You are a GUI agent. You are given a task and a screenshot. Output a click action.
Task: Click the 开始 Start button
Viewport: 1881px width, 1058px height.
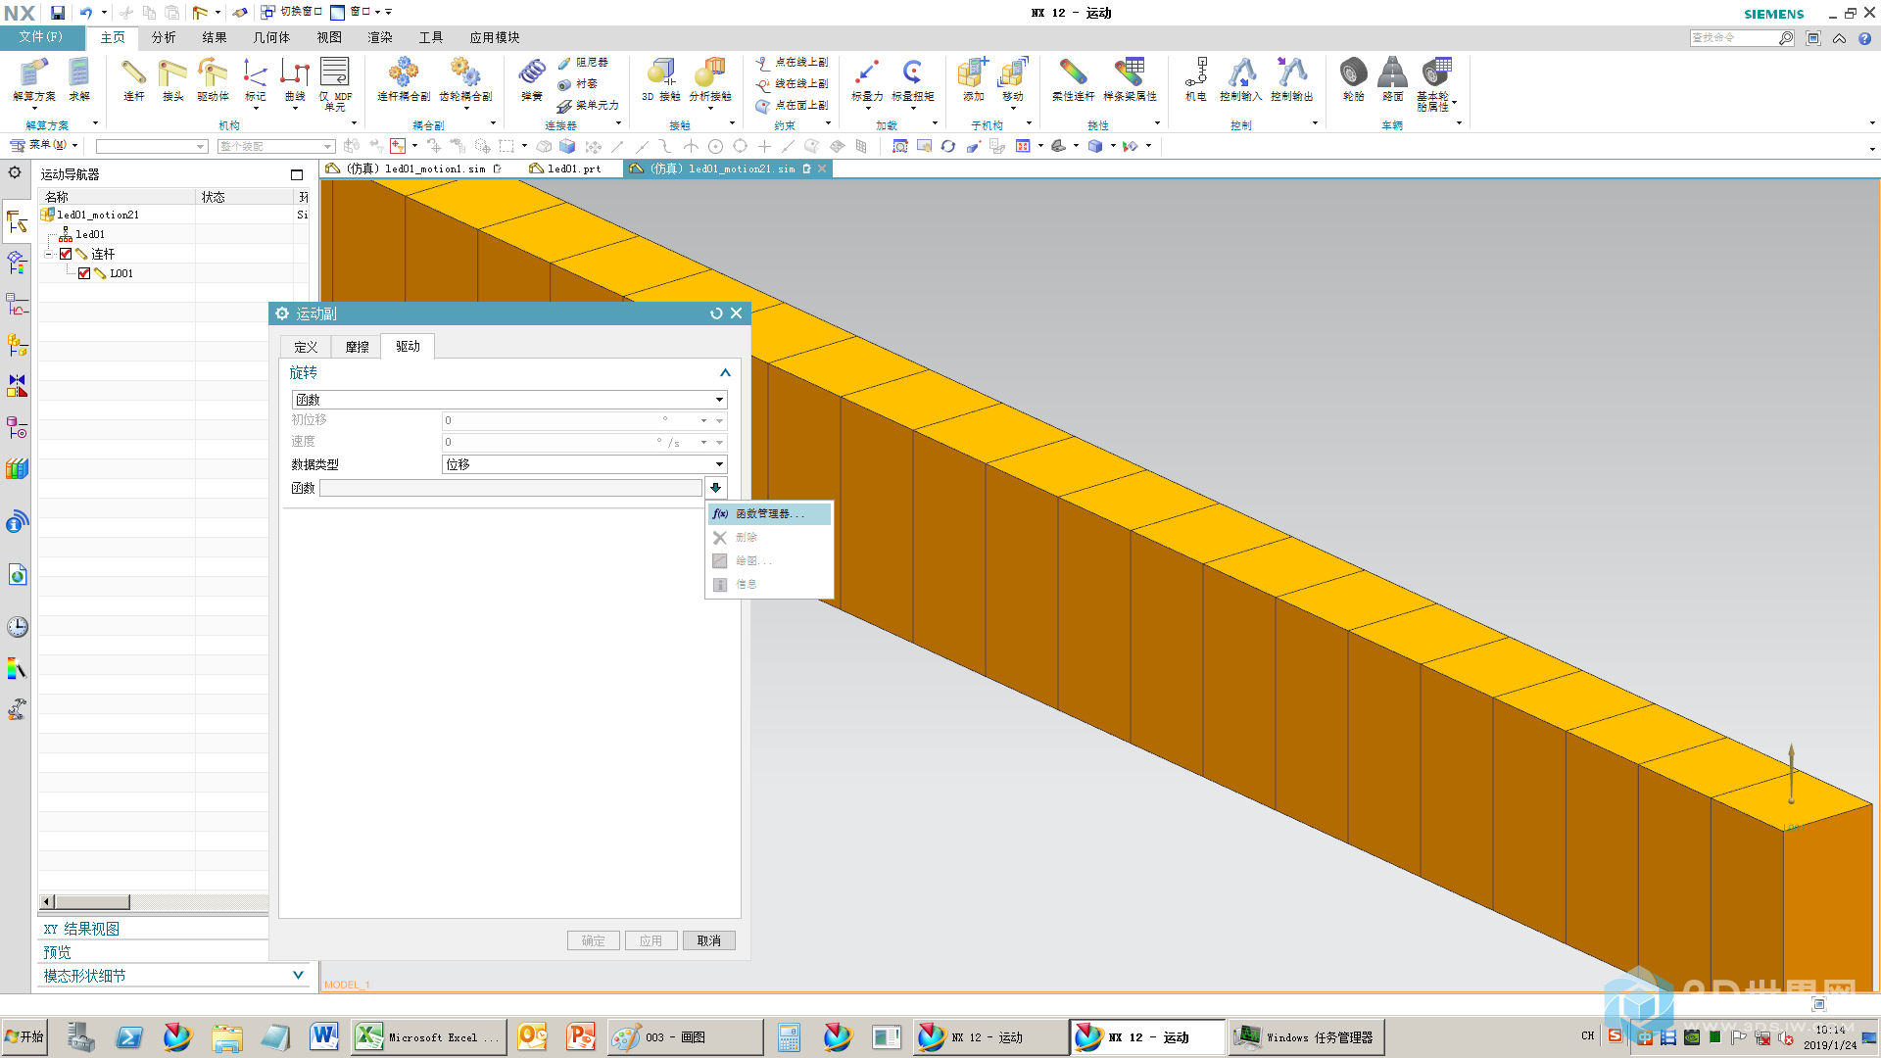coord(24,1036)
